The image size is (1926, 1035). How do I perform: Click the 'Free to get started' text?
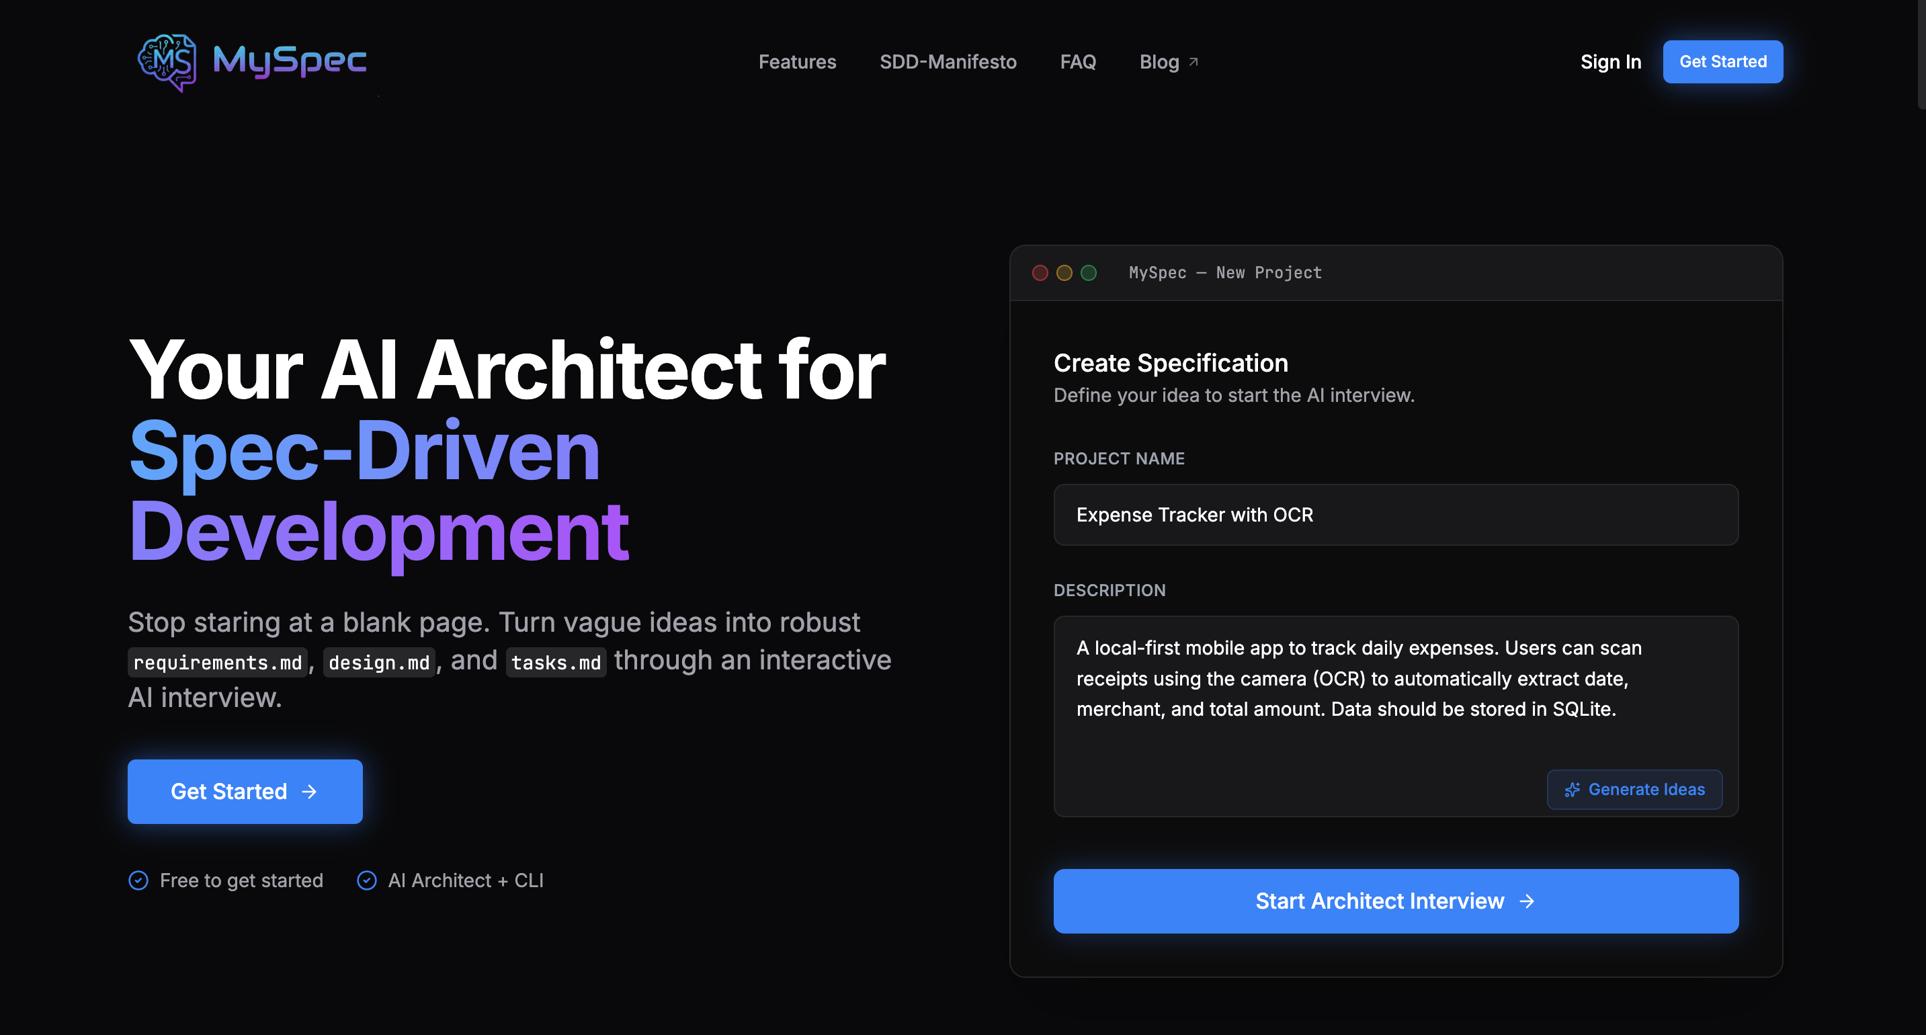(241, 880)
